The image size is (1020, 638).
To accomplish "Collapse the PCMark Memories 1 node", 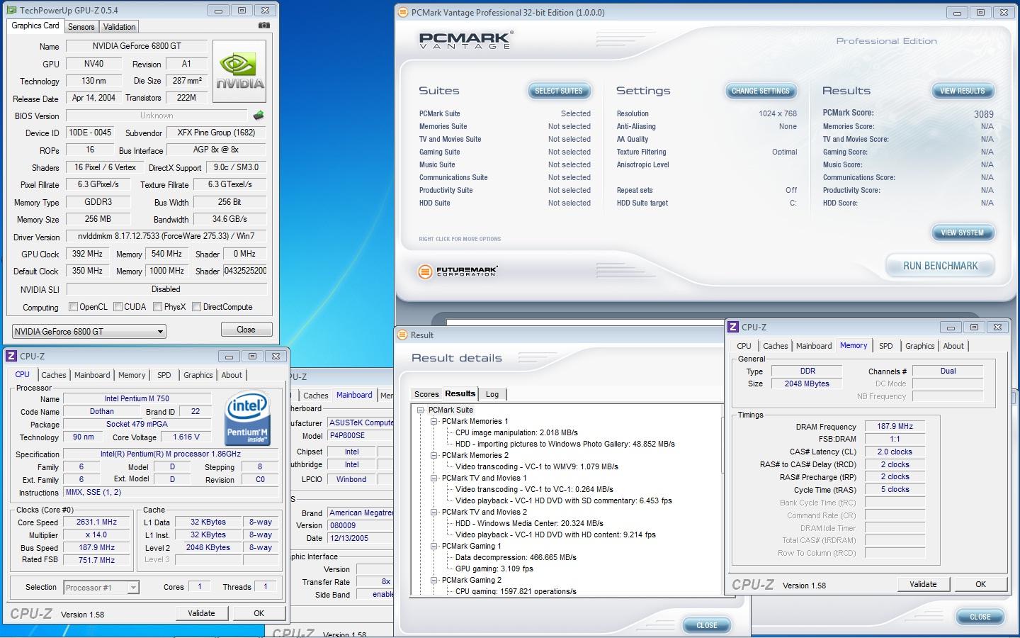I will 433,421.
